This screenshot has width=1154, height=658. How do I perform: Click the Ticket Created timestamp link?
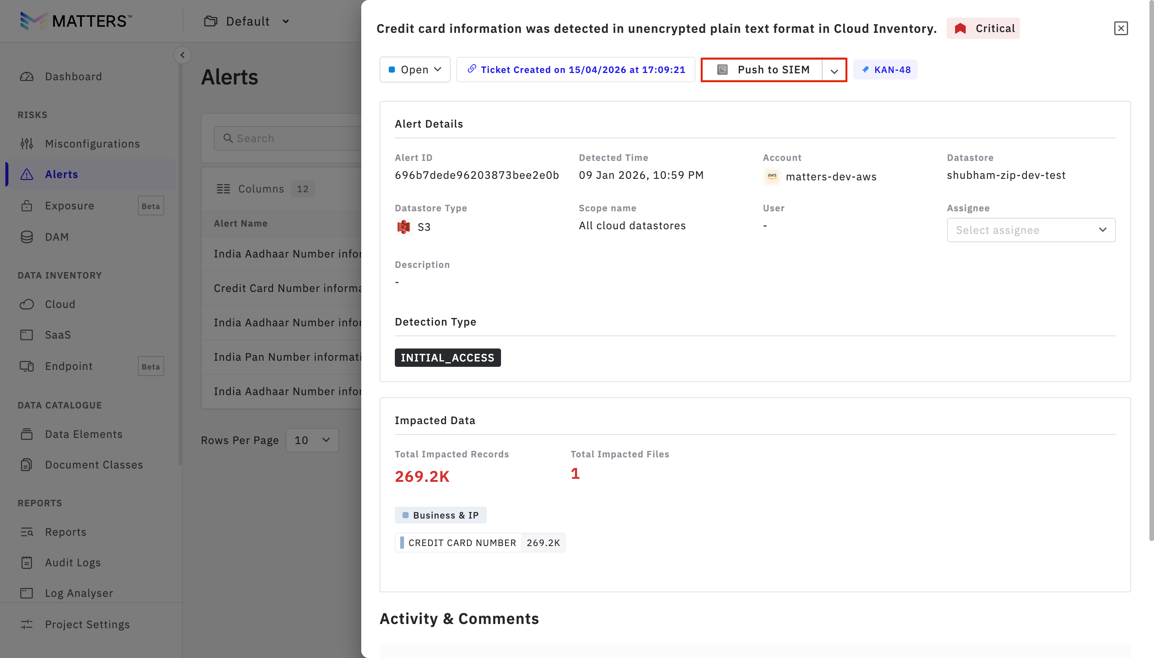575,70
